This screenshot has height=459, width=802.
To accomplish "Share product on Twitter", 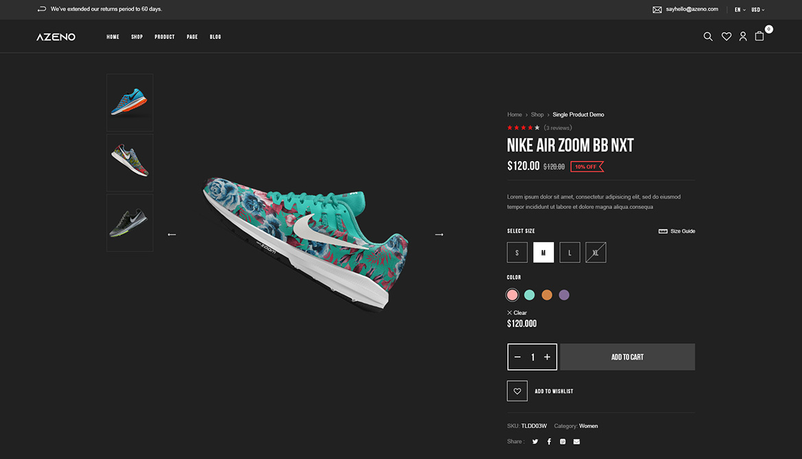I will tap(535, 442).
